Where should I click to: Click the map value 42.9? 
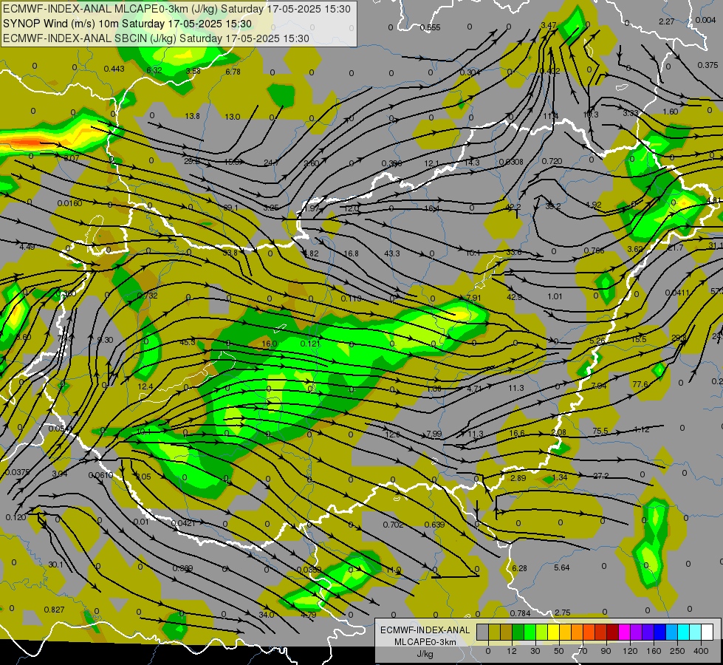[514, 297]
